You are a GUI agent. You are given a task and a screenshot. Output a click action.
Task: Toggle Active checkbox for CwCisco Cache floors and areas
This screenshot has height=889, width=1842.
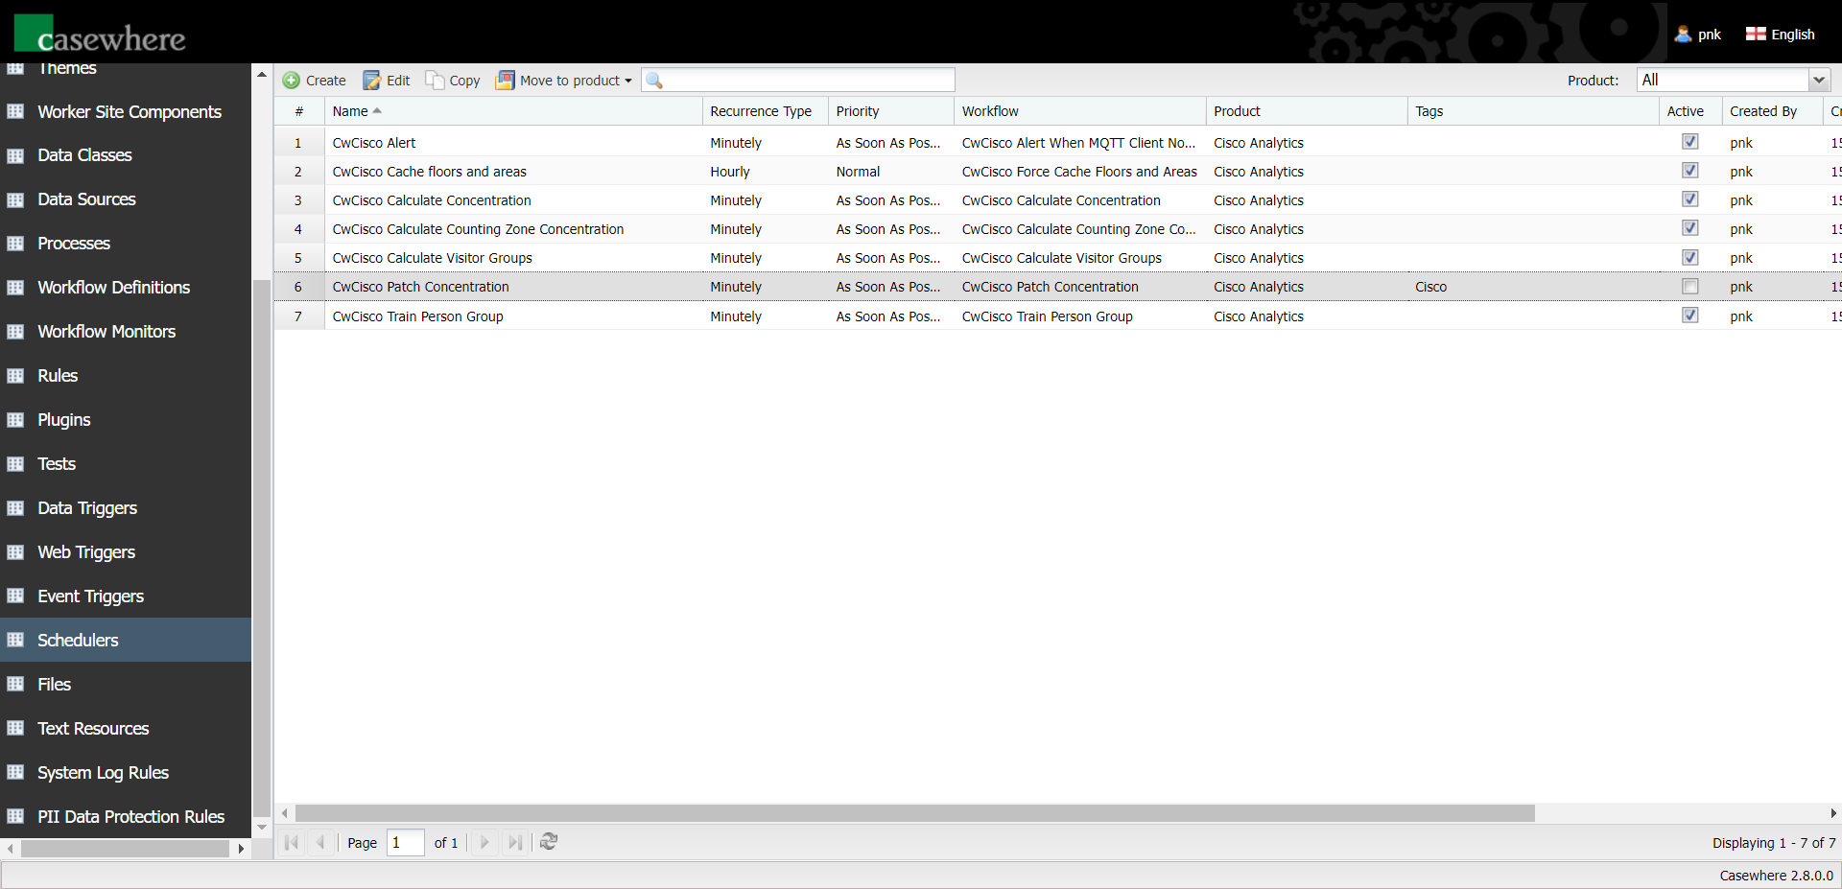coord(1690,171)
